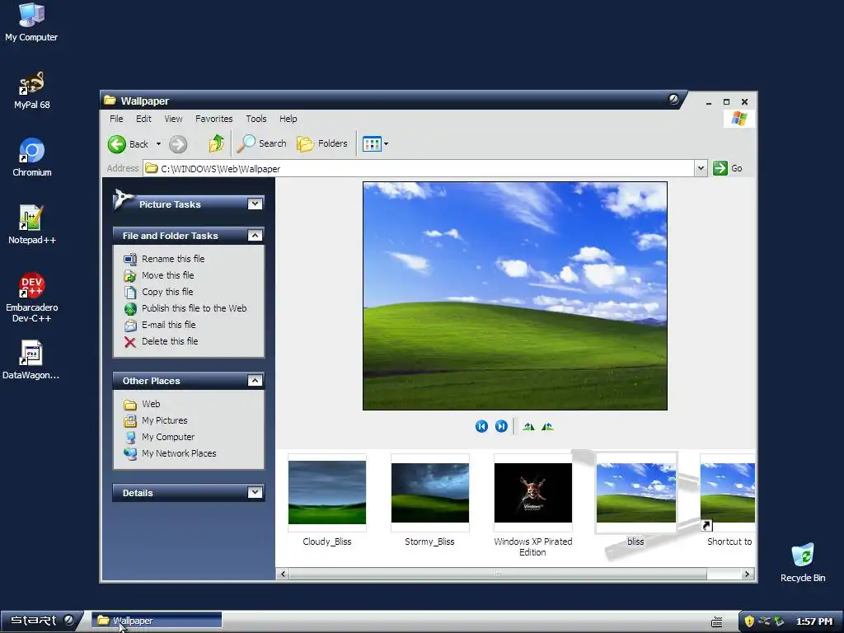
Task: Click the round badge on title bar
Action: click(673, 99)
